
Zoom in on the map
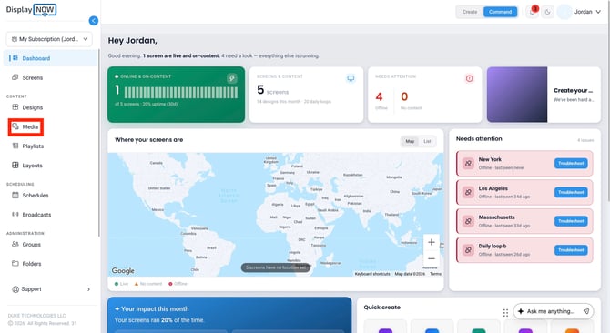[432, 242]
